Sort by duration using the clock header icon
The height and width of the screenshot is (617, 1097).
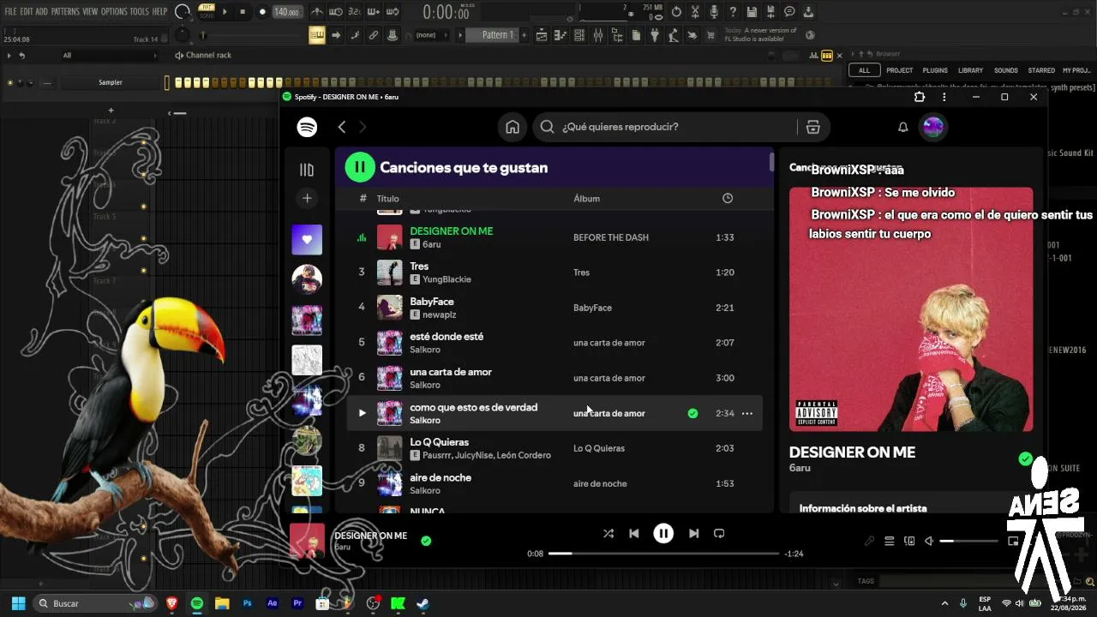click(x=728, y=199)
